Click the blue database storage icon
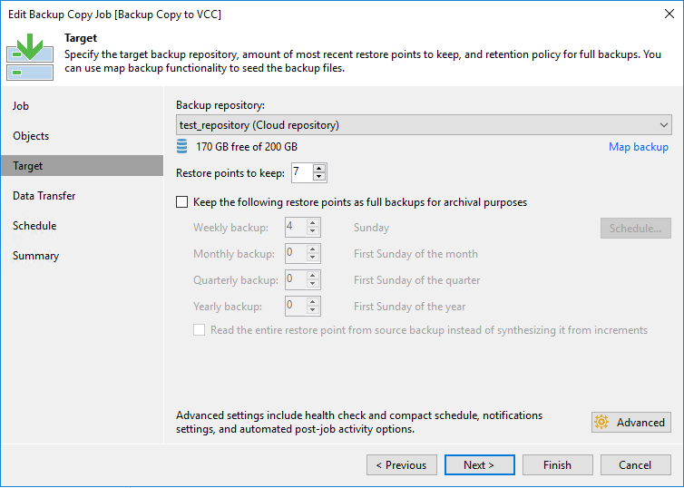This screenshot has width=684, height=488. point(182,147)
